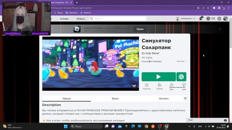Open the @fetwenoir profile link
The width and height of the screenshot is (232, 130).
[x=186, y=18]
